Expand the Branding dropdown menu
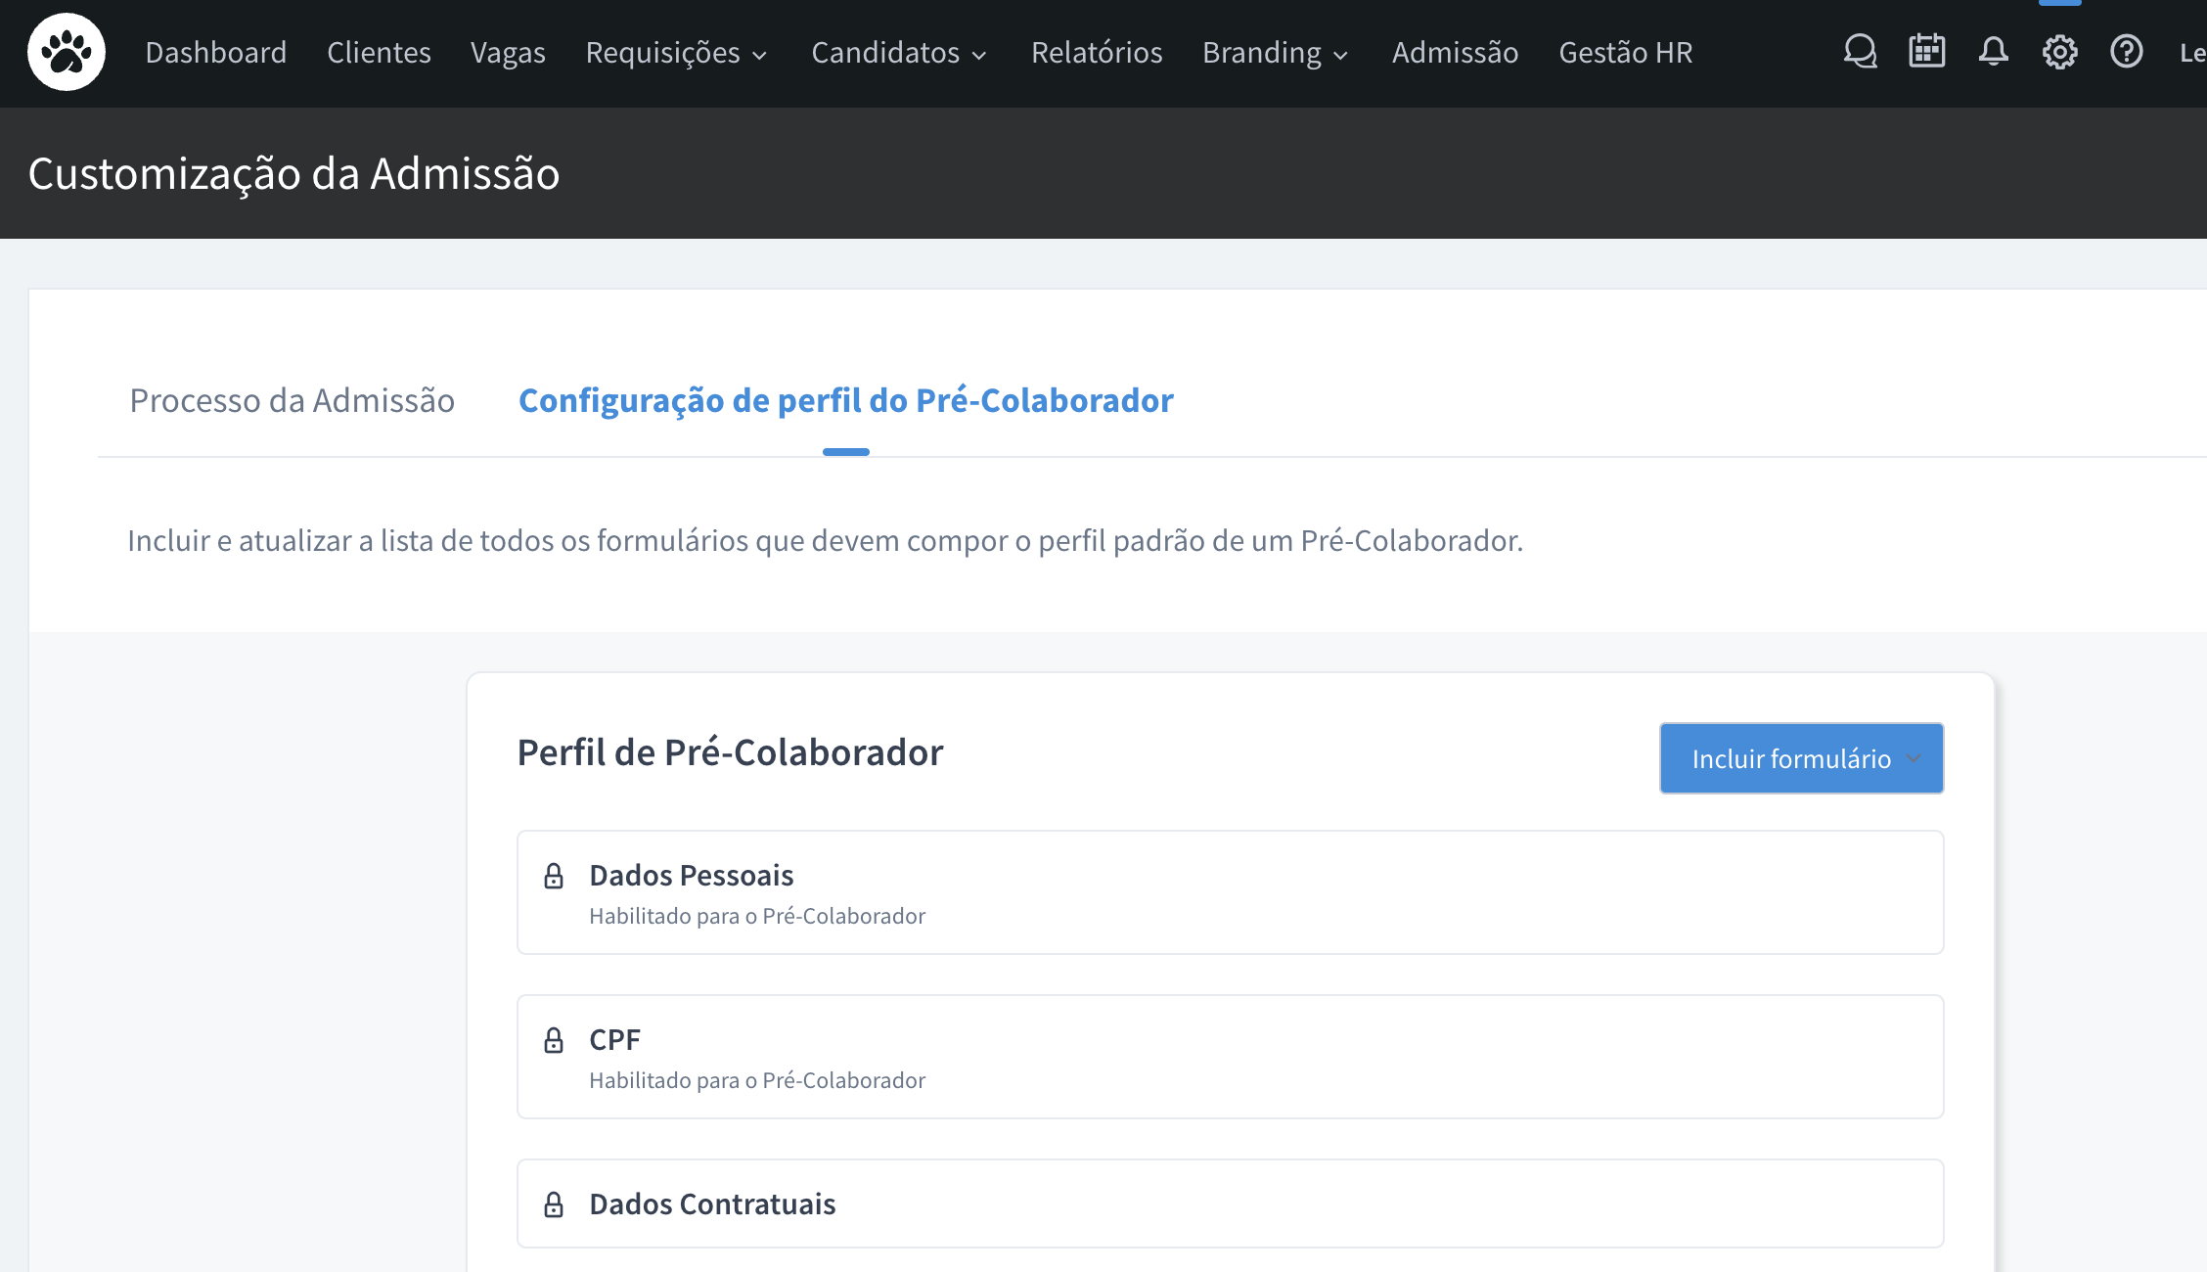The width and height of the screenshot is (2207, 1272). 1275,53
